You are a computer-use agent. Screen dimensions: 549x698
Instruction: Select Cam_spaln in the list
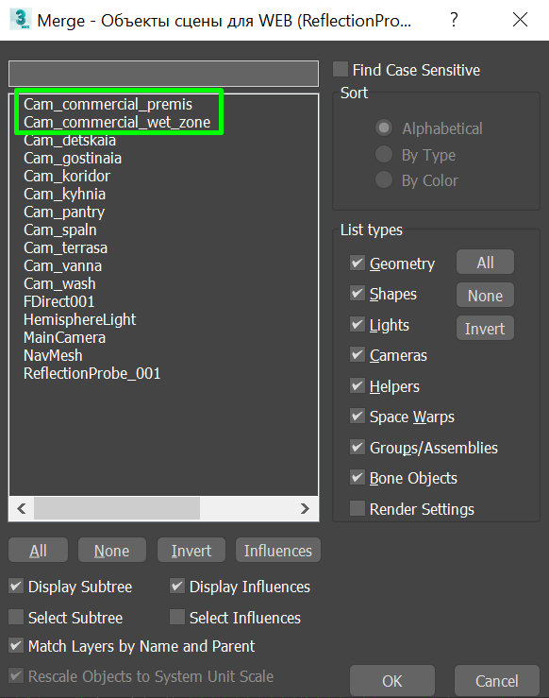tap(60, 230)
